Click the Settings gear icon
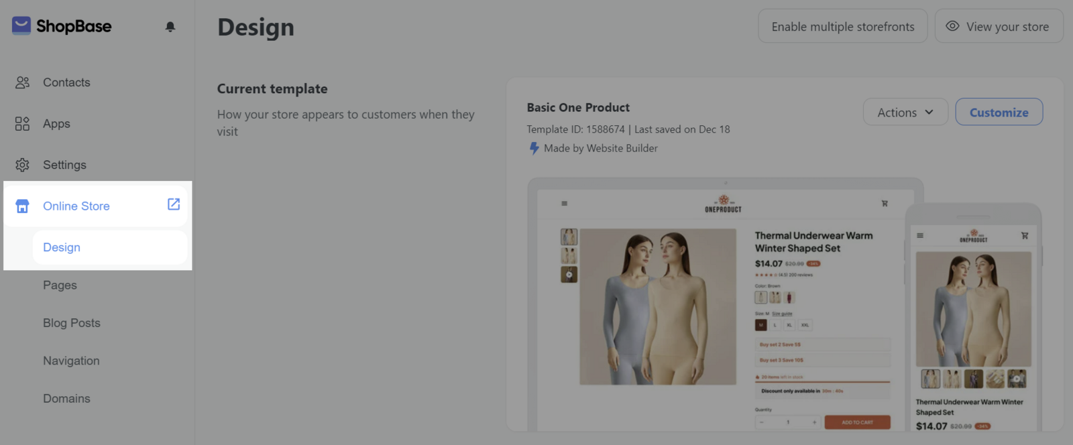 [22, 165]
